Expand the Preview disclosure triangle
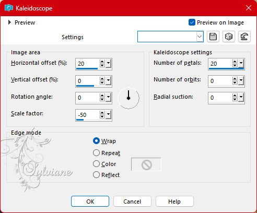 coord(9,22)
